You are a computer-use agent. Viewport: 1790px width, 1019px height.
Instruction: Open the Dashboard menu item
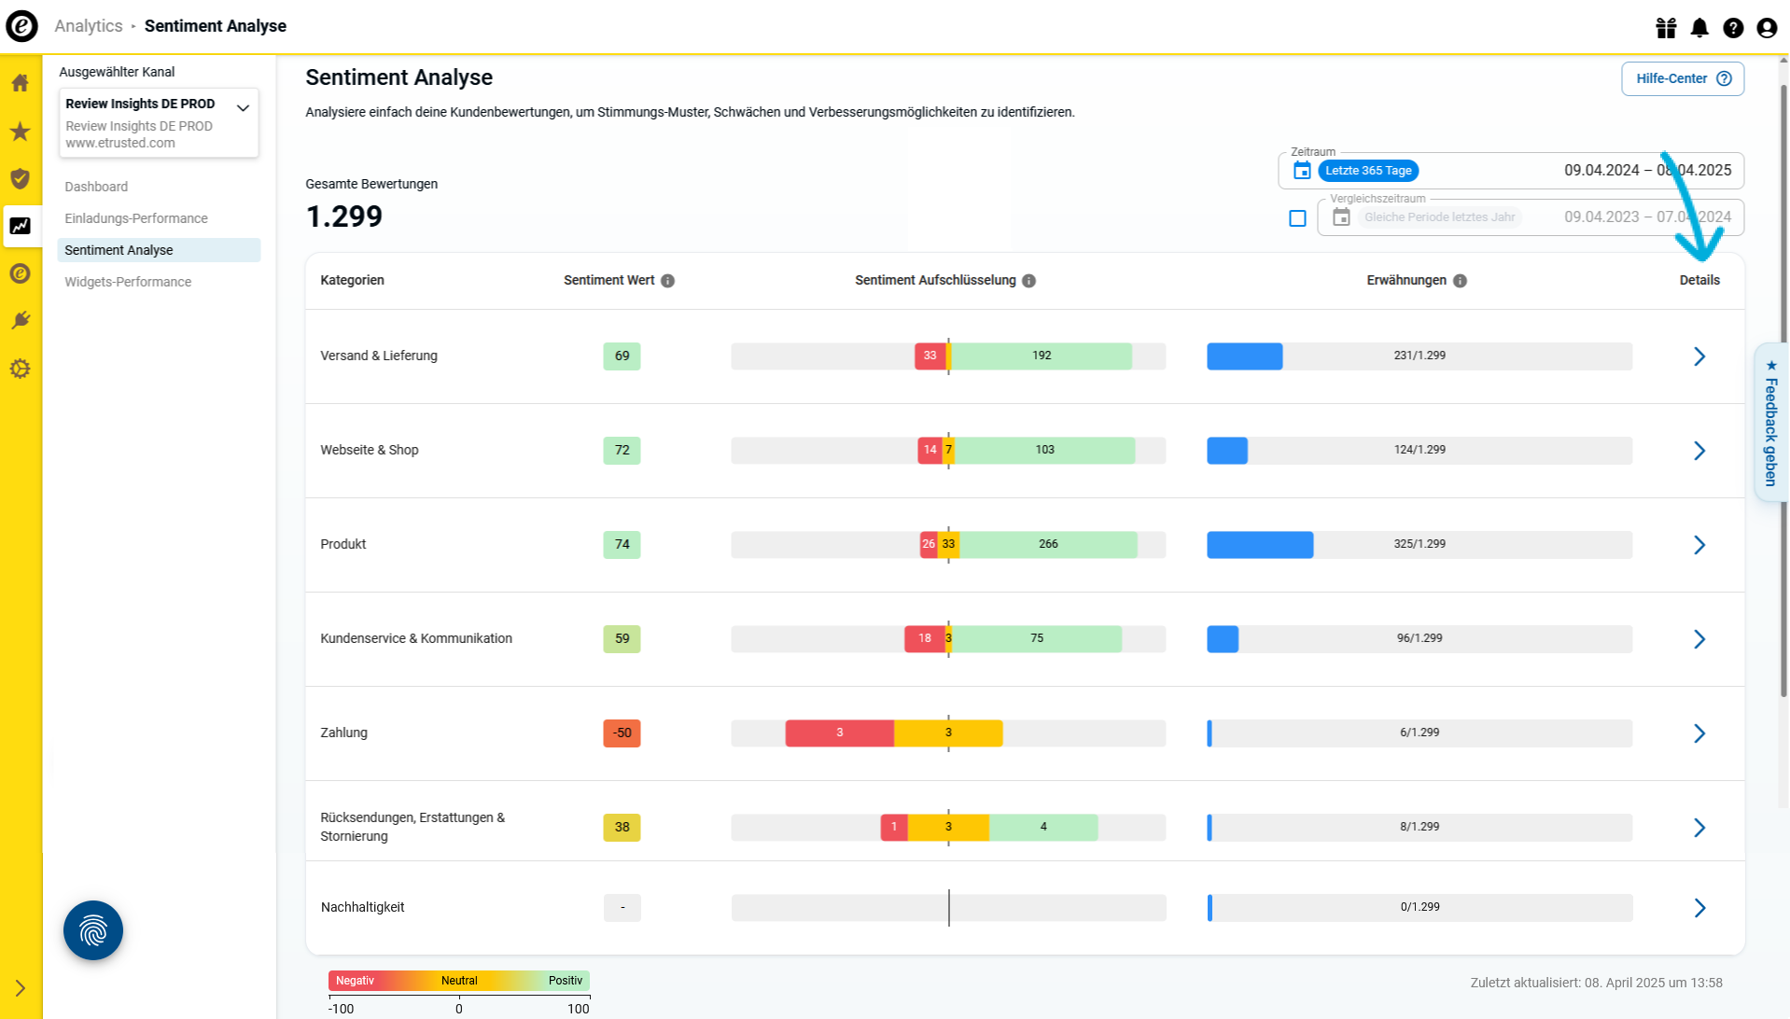click(x=96, y=187)
